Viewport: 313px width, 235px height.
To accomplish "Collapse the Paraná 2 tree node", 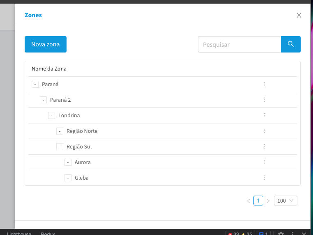I will click(43, 100).
